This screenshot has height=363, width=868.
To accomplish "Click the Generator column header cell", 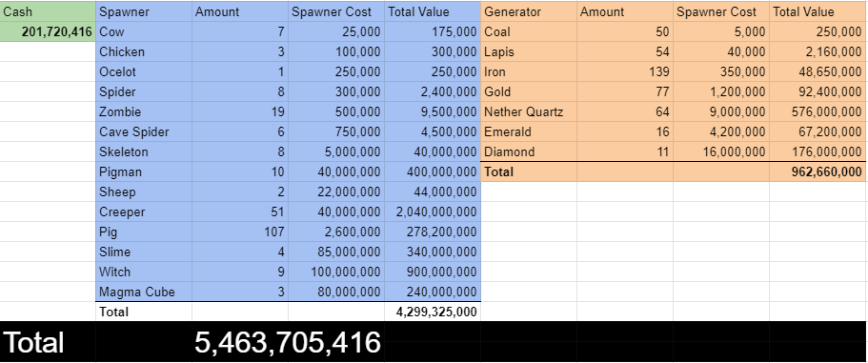I will 529,11.
